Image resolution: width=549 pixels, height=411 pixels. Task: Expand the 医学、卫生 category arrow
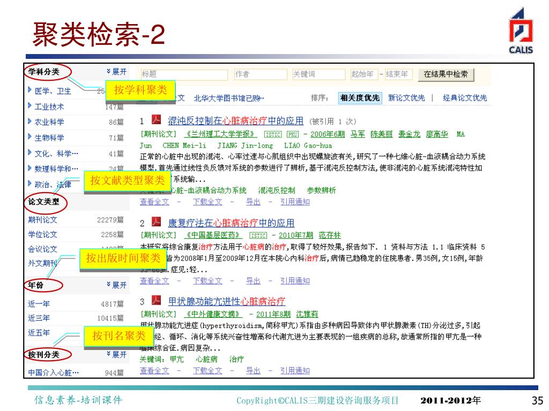click(x=30, y=90)
